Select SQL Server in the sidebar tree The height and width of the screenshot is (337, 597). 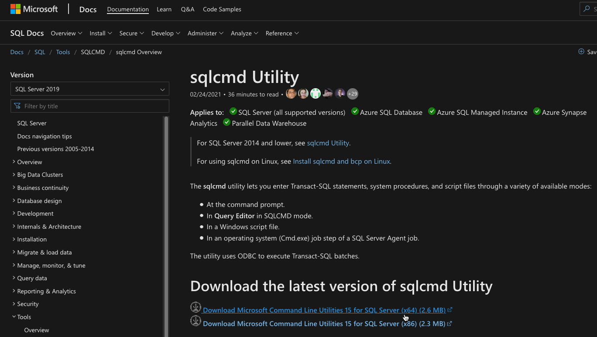pyautogui.click(x=32, y=123)
